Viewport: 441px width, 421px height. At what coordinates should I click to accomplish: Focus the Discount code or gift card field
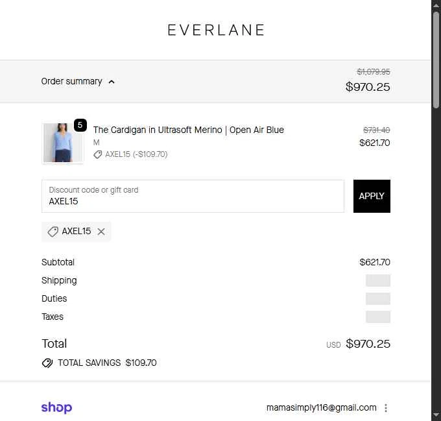tap(193, 196)
